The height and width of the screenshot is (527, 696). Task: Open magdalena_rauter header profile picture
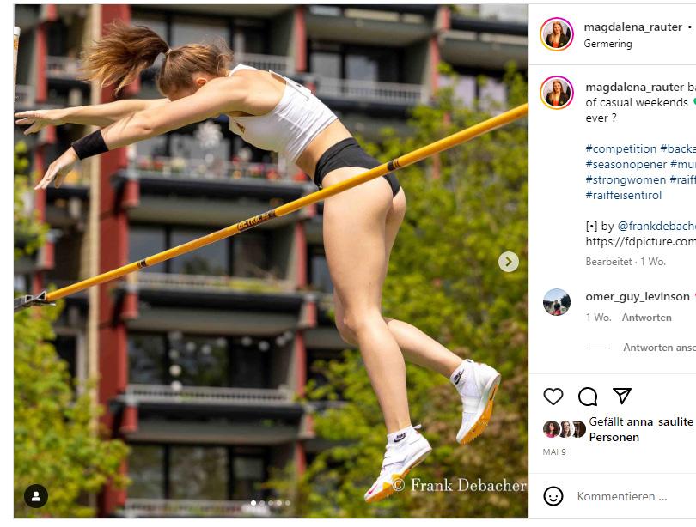557,34
